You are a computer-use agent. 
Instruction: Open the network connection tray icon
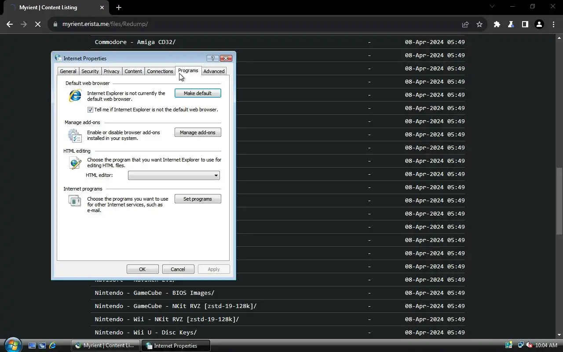pyautogui.click(x=521, y=345)
